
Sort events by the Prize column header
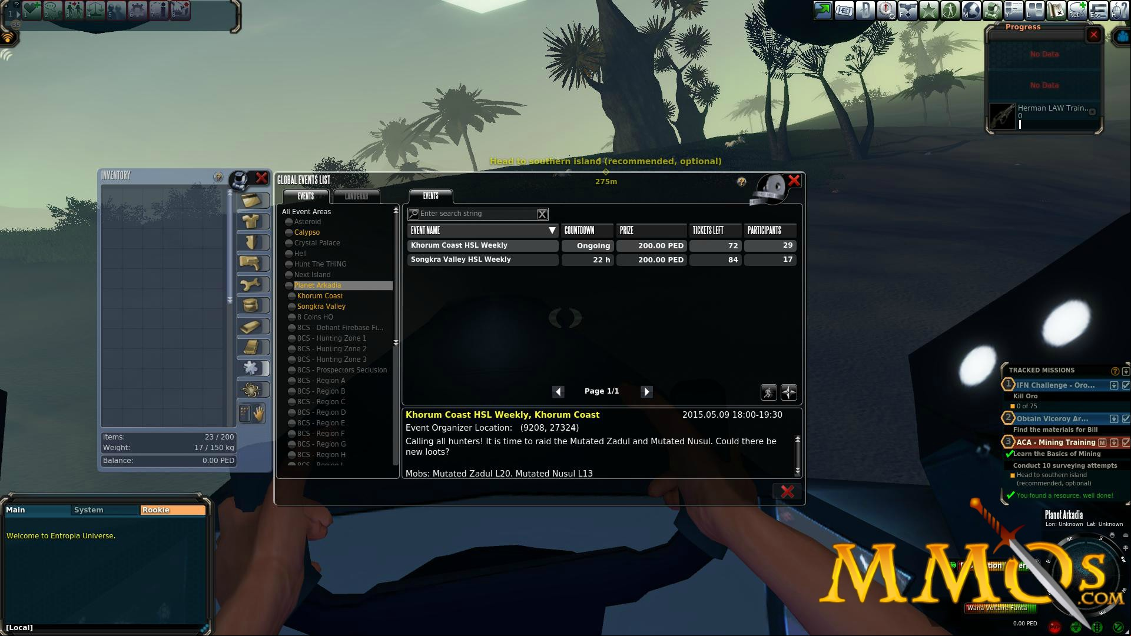651,231
